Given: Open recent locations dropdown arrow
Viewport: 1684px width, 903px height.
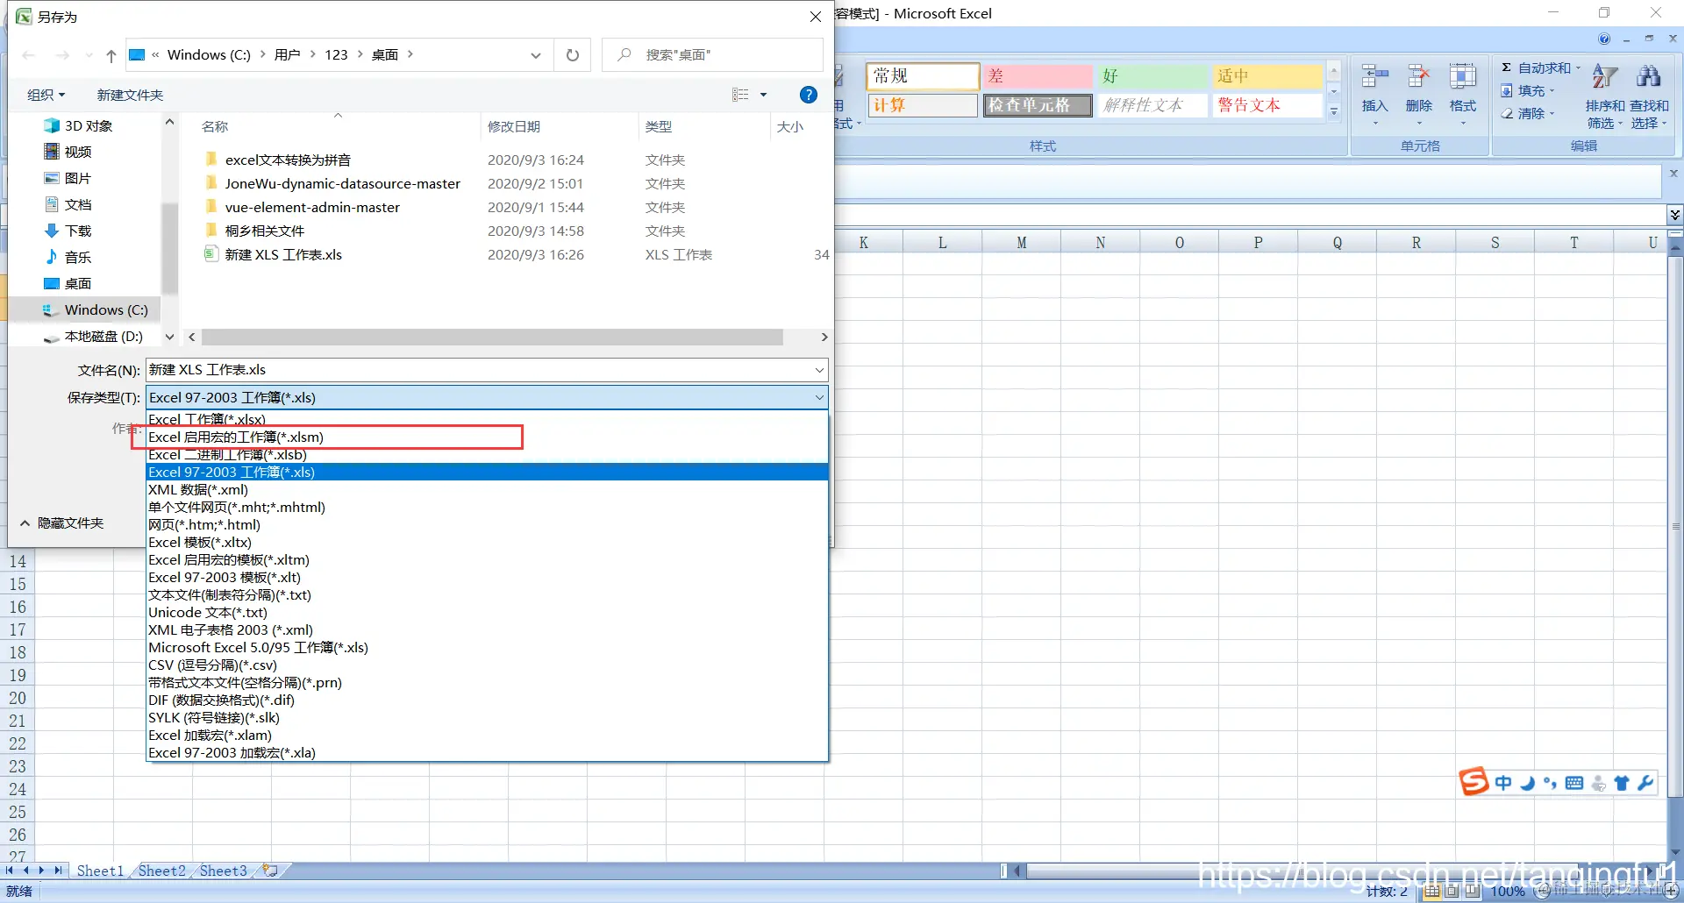Looking at the screenshot, I should 89,55.
